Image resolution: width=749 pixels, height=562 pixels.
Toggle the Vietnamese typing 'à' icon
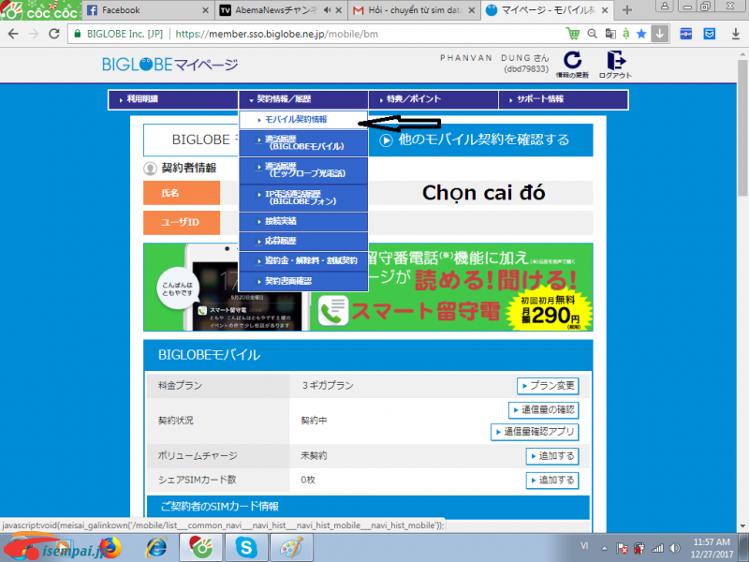625,34
